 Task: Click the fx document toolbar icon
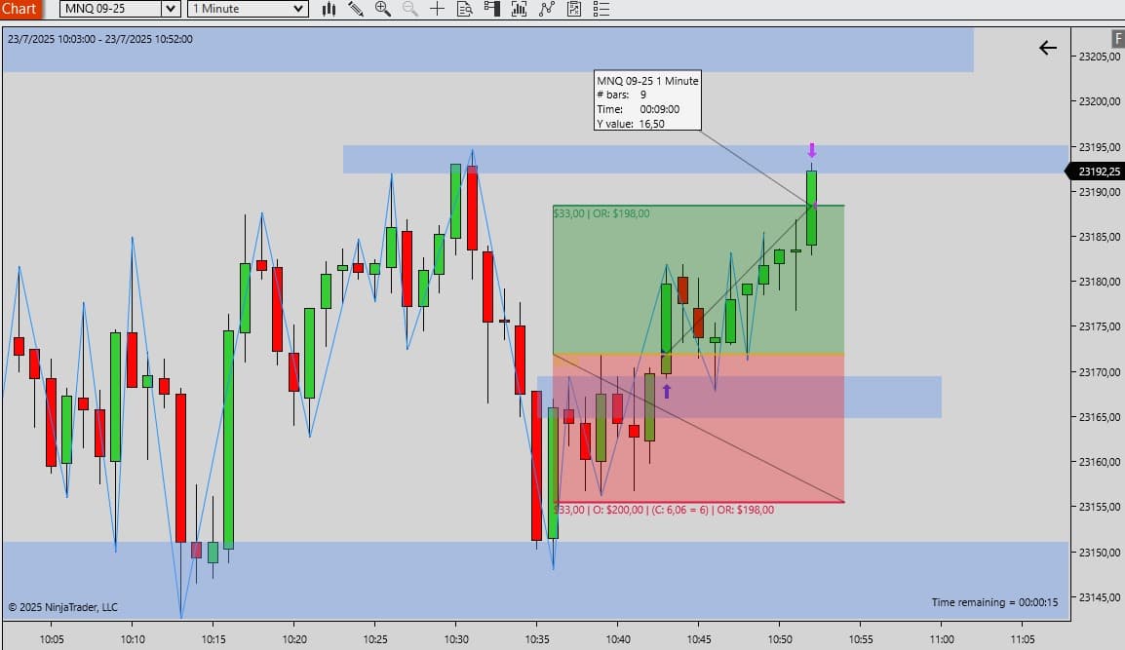coord(573,9)
